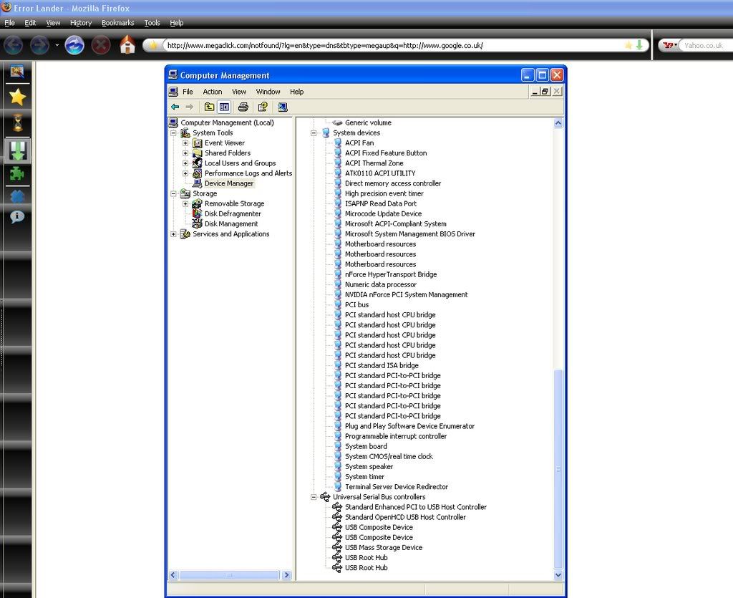Open the Action menu in Computer Management
The height and width of the screenshot is (598, 733).
point(212,92)
